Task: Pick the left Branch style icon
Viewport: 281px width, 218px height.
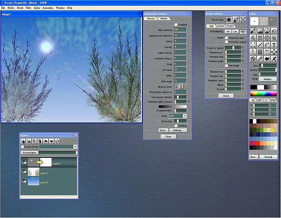Action: click(177, 87)
